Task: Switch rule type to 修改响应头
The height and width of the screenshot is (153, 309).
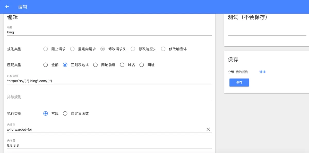Action: [133, 49]
